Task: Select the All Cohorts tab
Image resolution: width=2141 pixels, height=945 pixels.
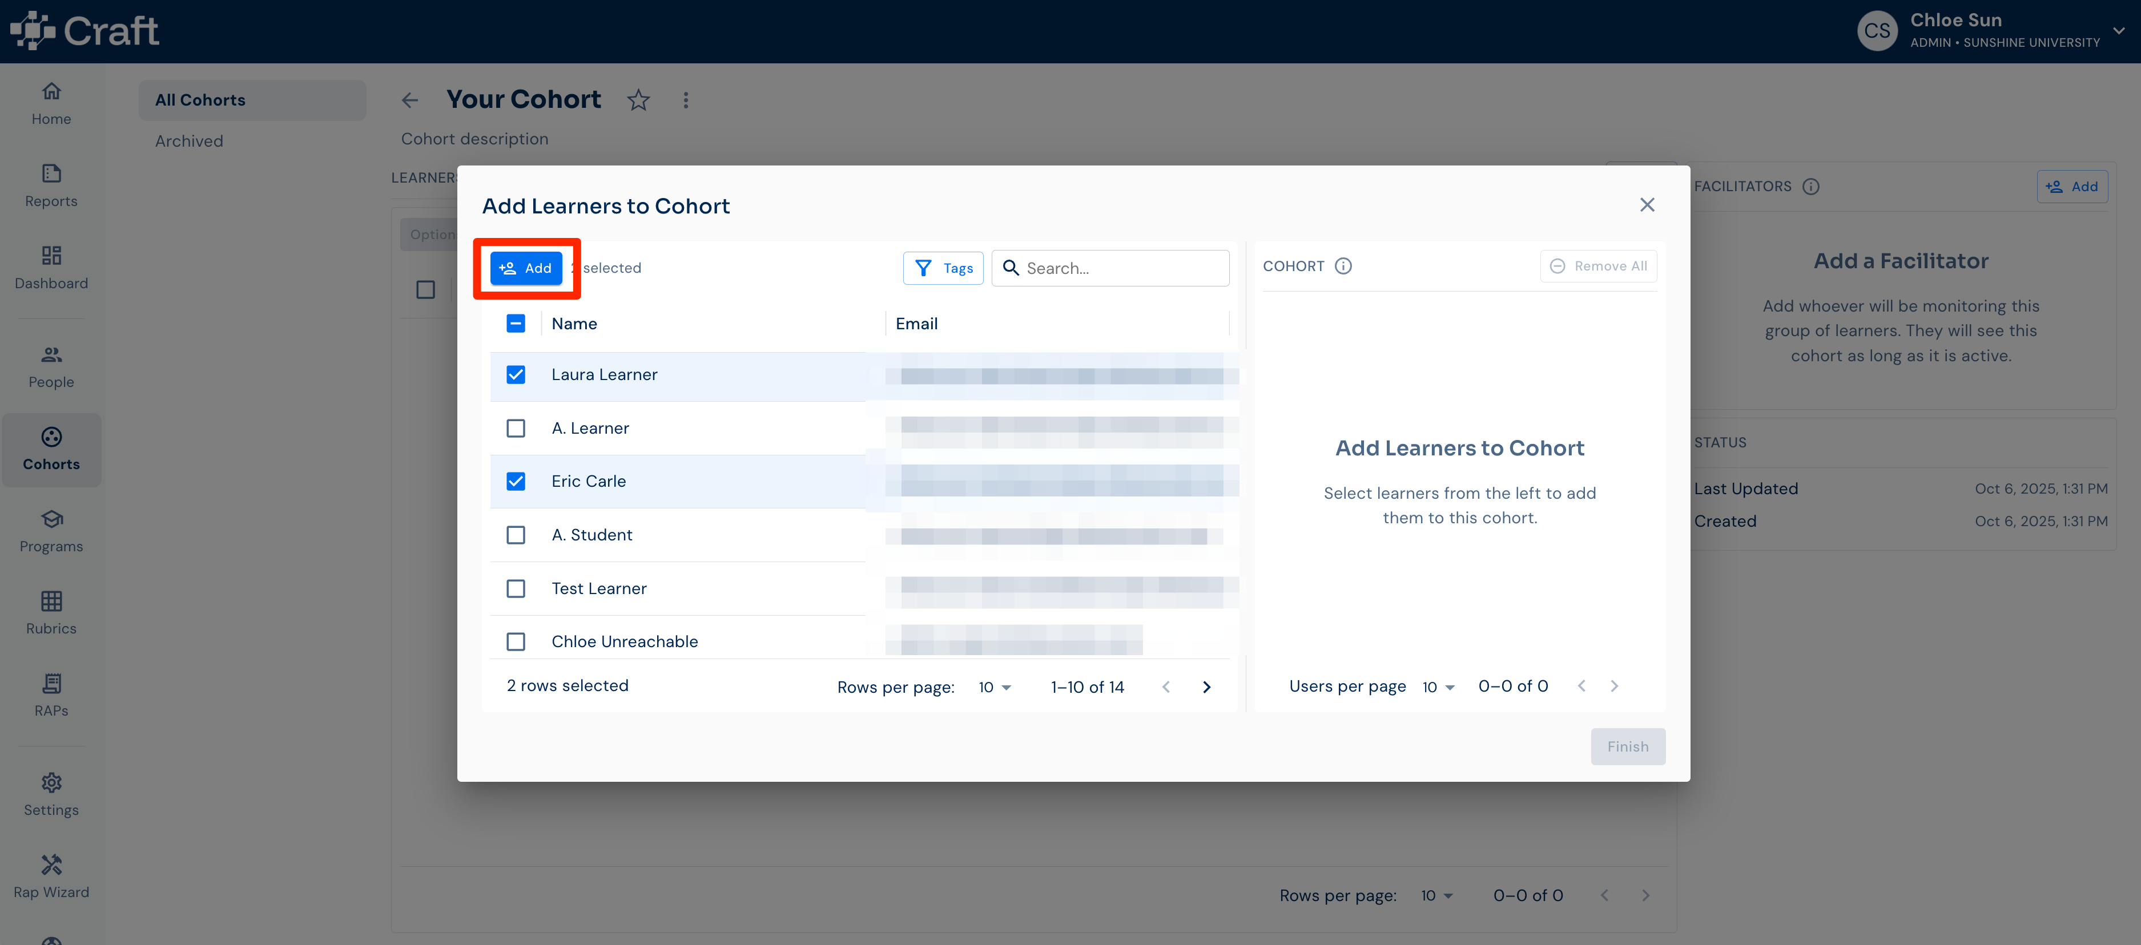Action: [x=252, y=100]
